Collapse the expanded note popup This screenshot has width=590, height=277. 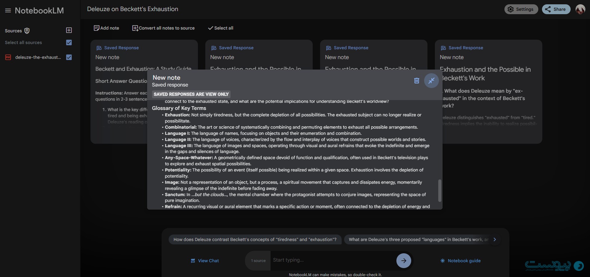click(431, 81)
